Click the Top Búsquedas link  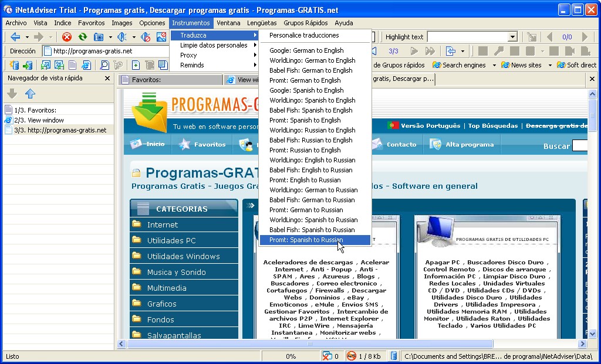coord(493,126)
